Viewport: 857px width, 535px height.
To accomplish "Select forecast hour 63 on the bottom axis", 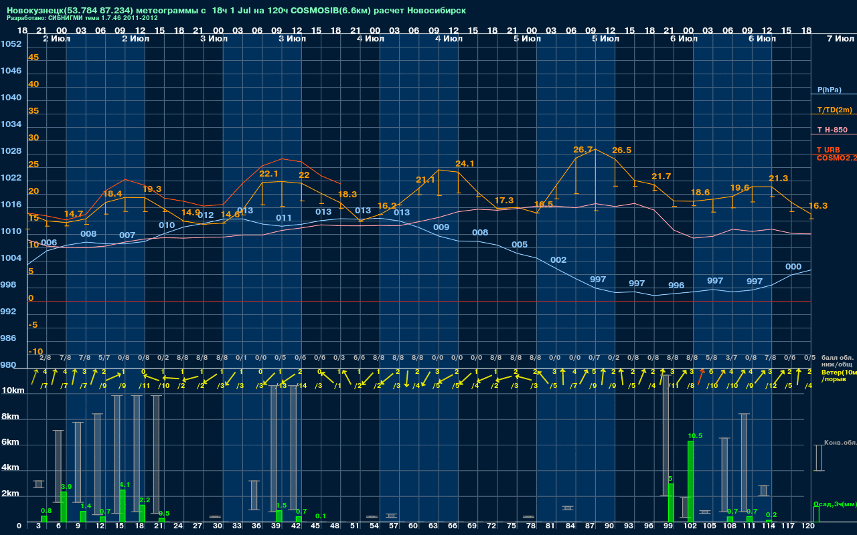I will [433, 526].
